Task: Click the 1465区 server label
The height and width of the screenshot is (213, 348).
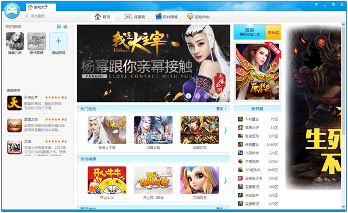Action: click(x=273, y=144)
